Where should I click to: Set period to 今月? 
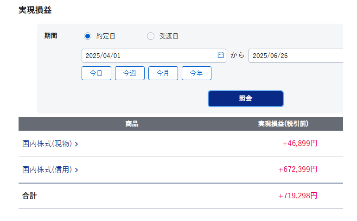[x=163, y=73]
